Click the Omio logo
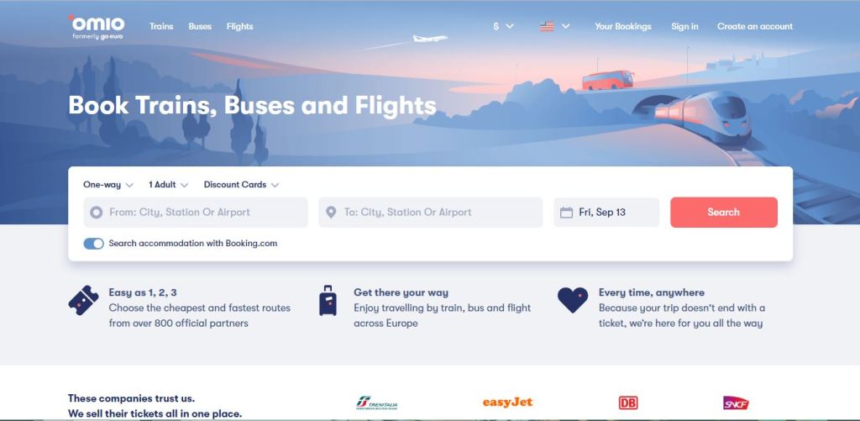 tap(97, 28)
